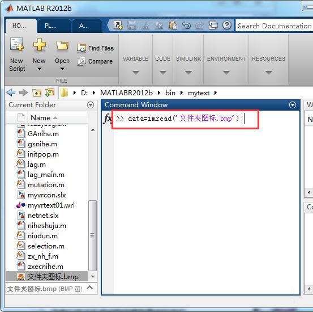Viewport: 313px width, 312px height.
Task: Click the Save icon in quick access toolbar
Action: (x=132, y=25)
